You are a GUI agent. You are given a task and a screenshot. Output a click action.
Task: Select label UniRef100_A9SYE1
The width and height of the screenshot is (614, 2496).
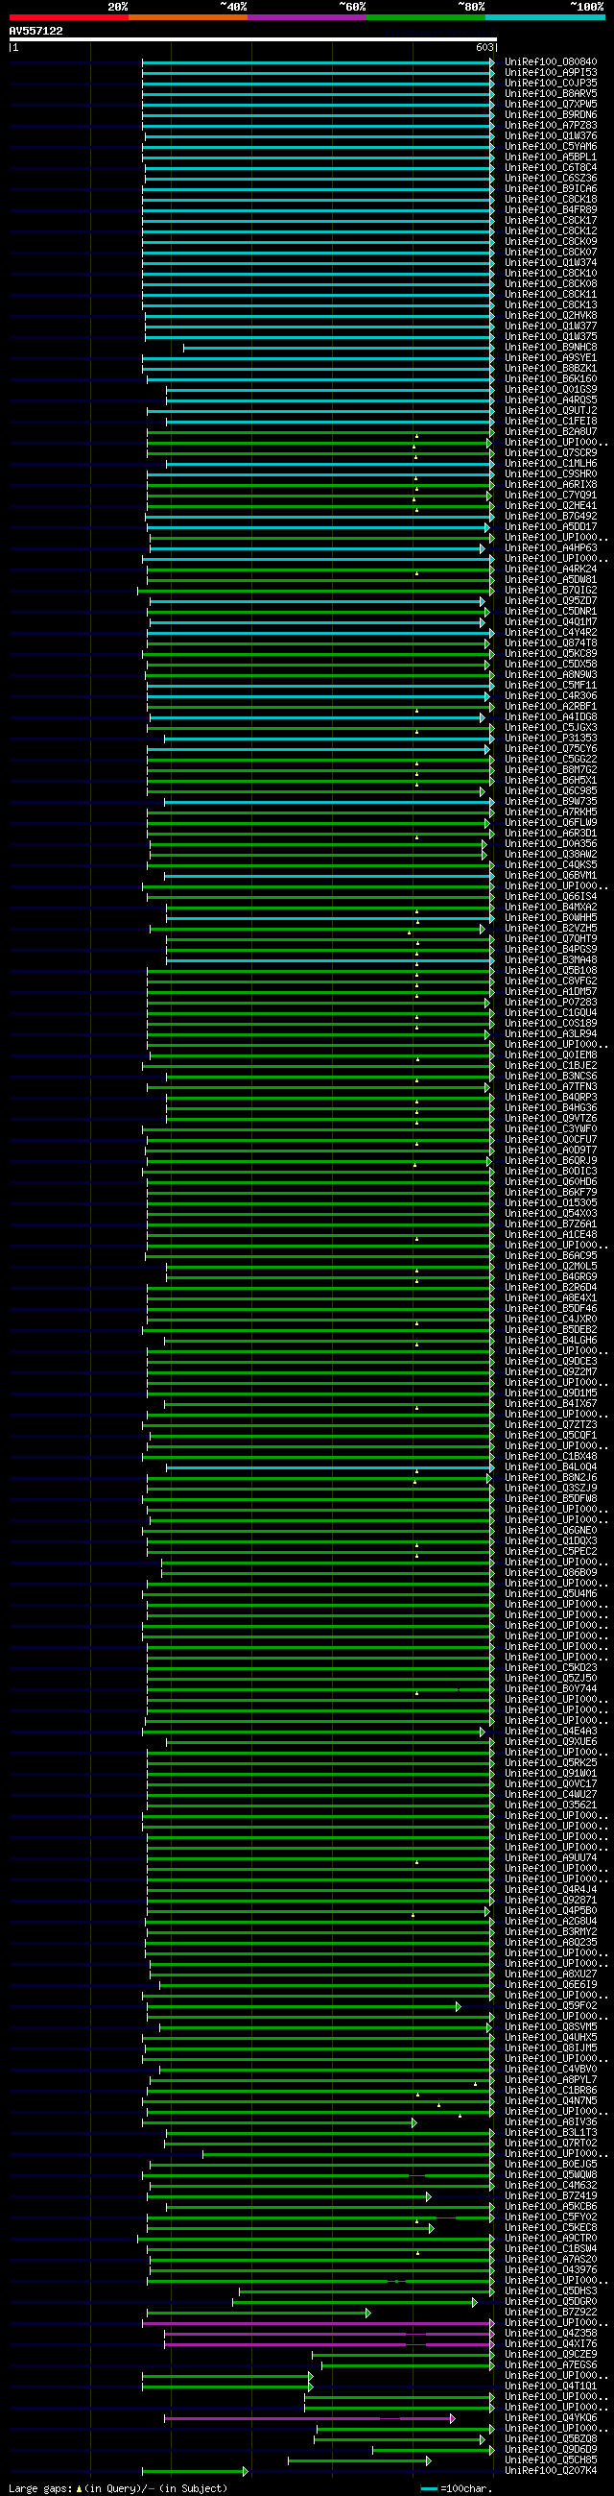pos(550,358)
